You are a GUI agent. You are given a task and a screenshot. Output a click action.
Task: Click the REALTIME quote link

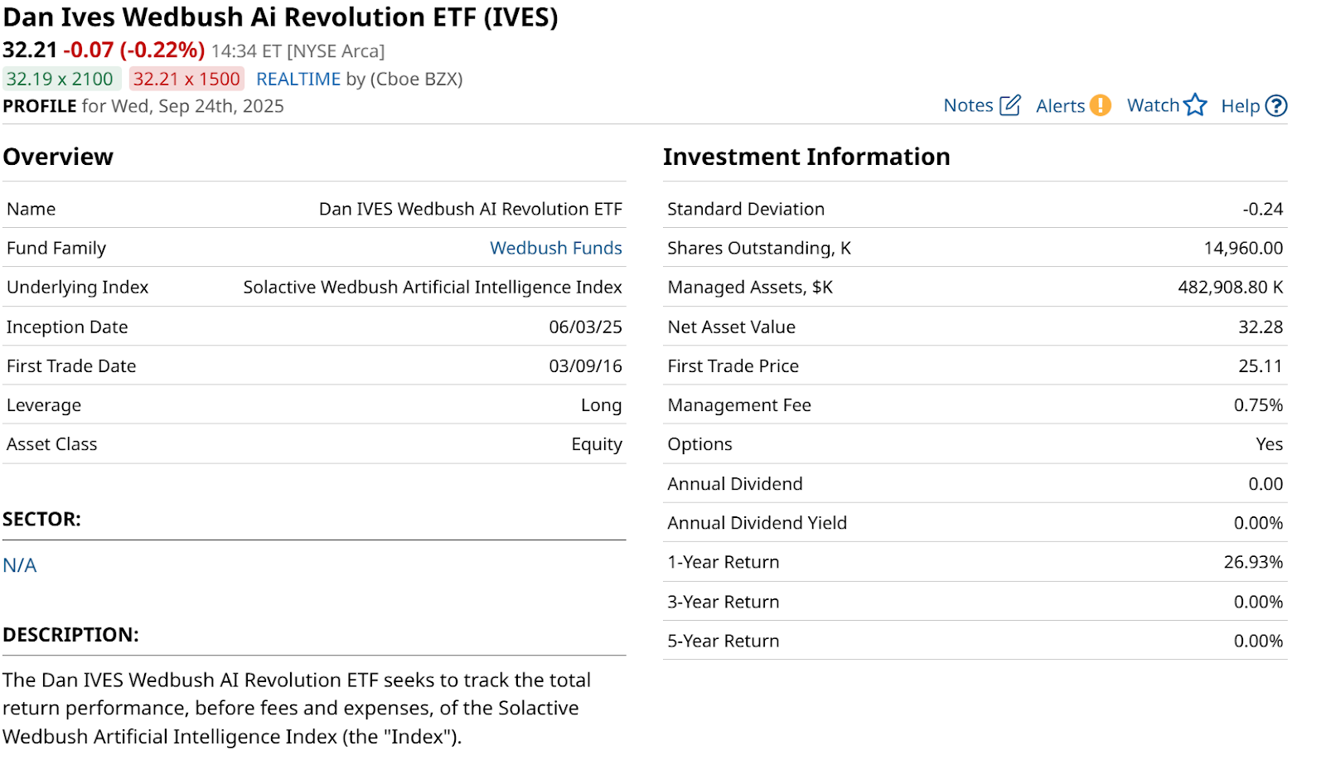click(298, 79)
